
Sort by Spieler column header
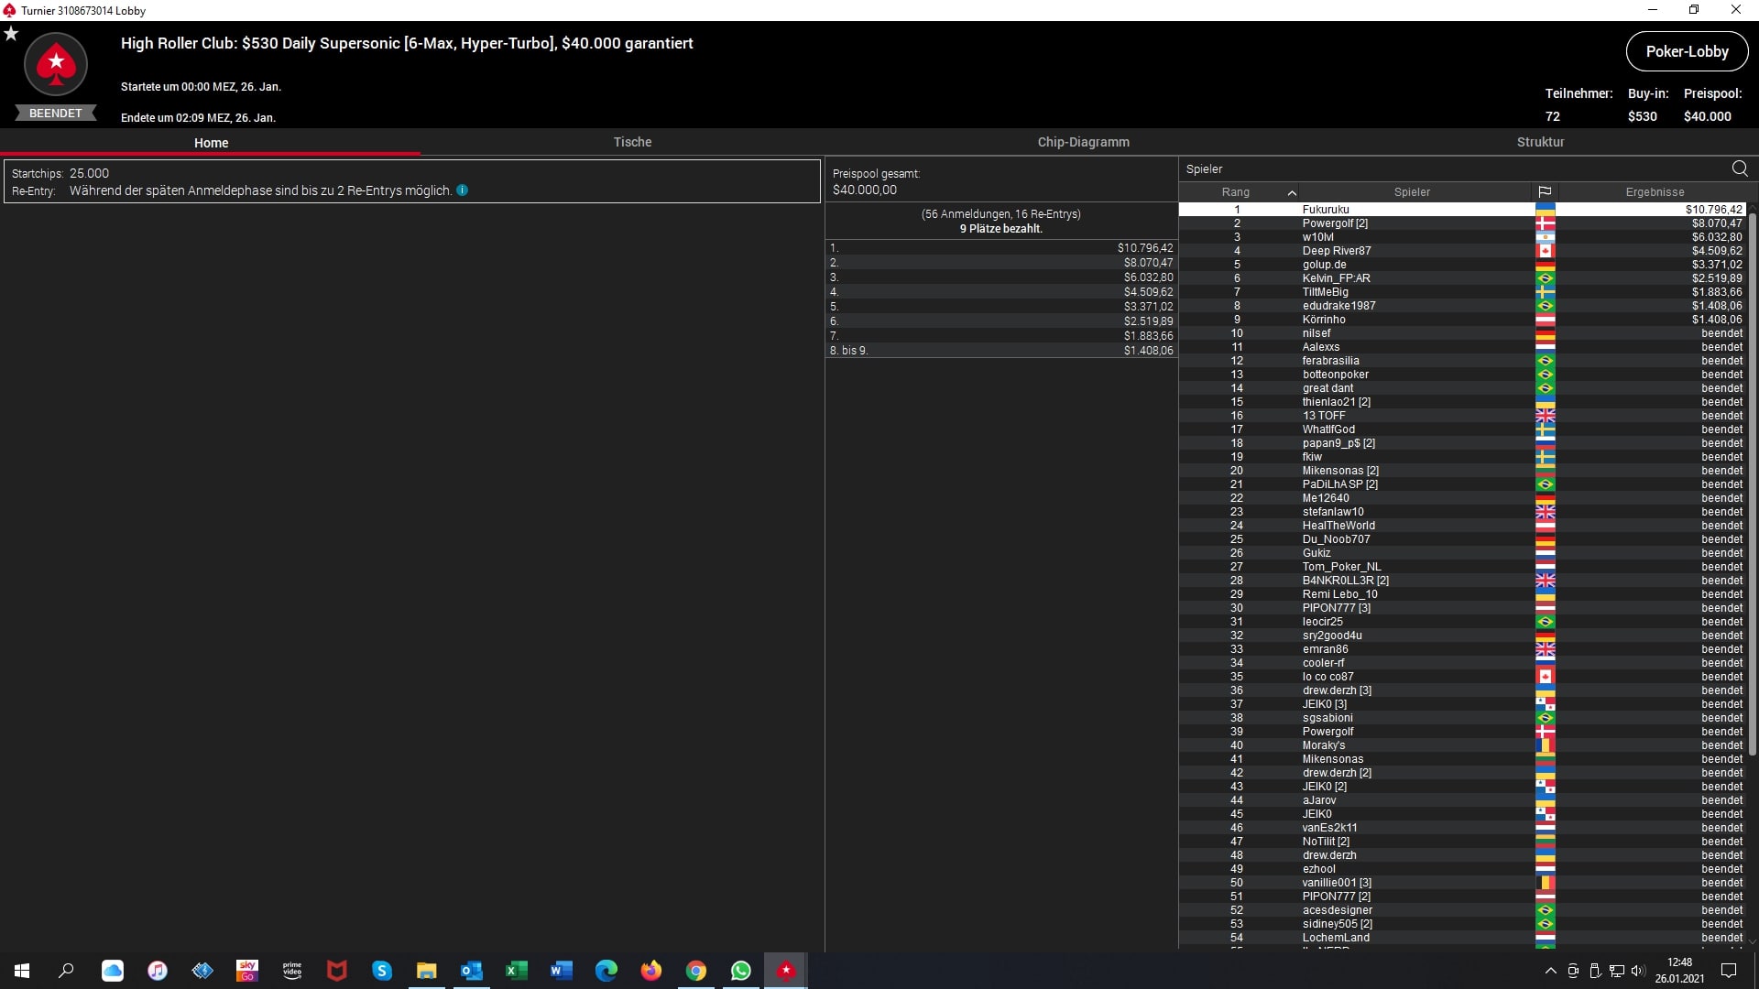(1412, 192)
